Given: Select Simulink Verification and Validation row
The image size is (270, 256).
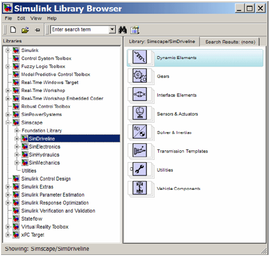Looking at the screenshot, I should (58, 211).
